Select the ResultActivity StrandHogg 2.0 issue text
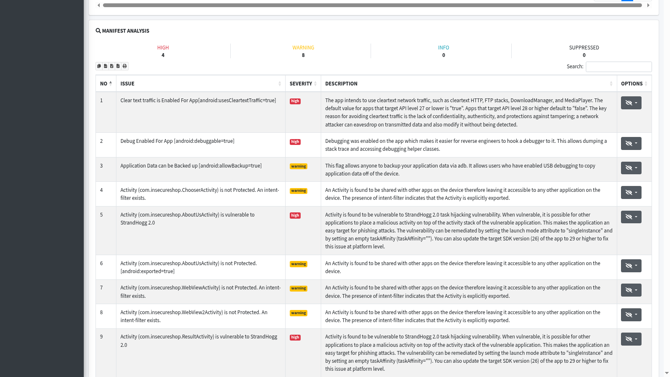Viewport: 670px width, 377px height. click(x=199, y=341)
